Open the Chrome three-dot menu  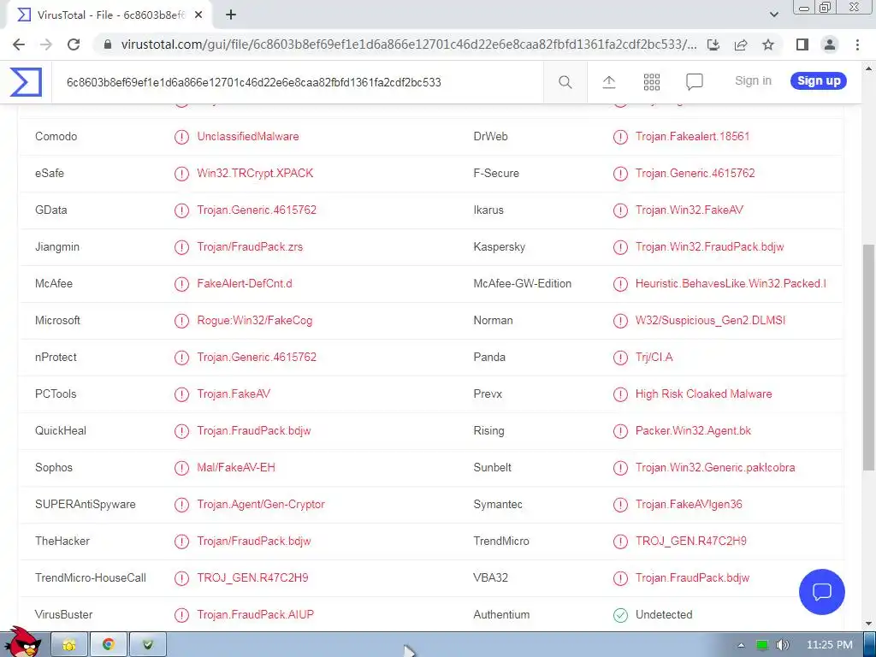pos(857,44)
